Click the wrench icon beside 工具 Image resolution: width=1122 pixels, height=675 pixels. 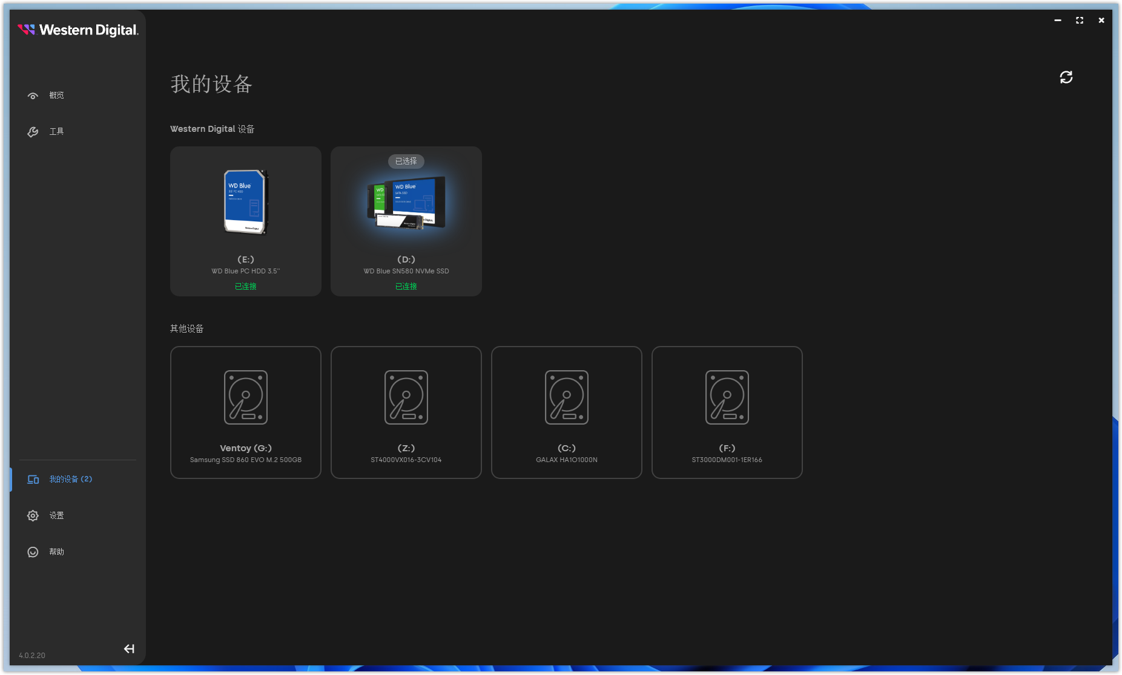coord(33,132)
